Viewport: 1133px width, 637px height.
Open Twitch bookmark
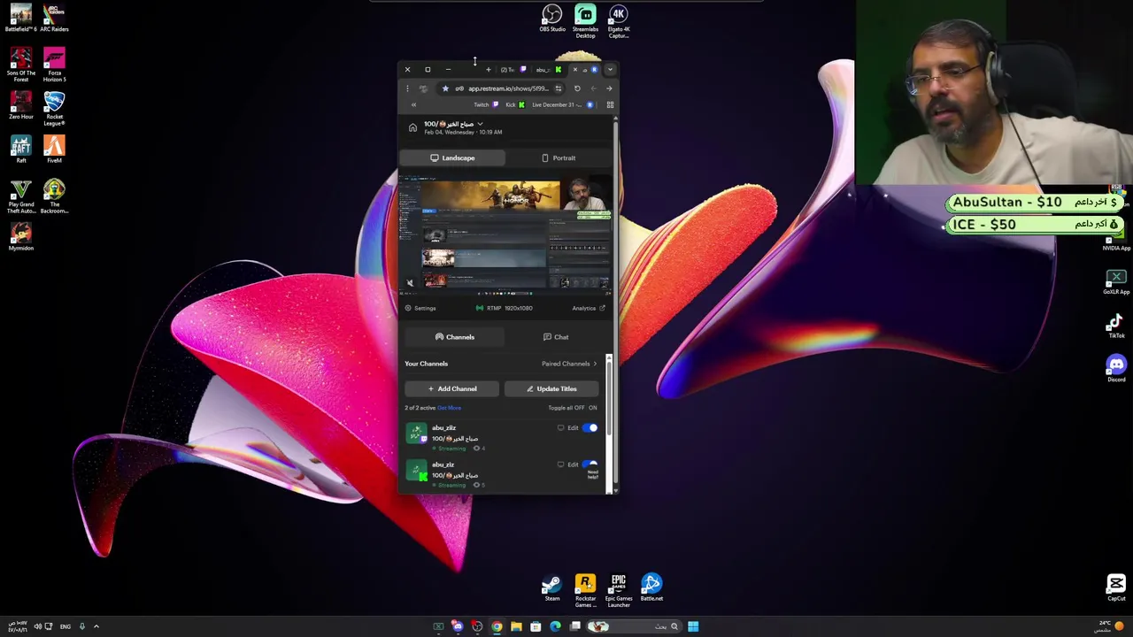click(x=486, y=104)
